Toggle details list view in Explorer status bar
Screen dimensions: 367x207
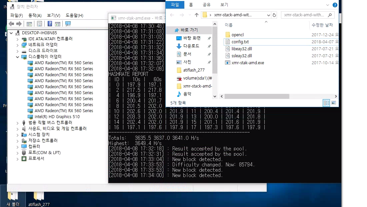click(x=326, y=103)
